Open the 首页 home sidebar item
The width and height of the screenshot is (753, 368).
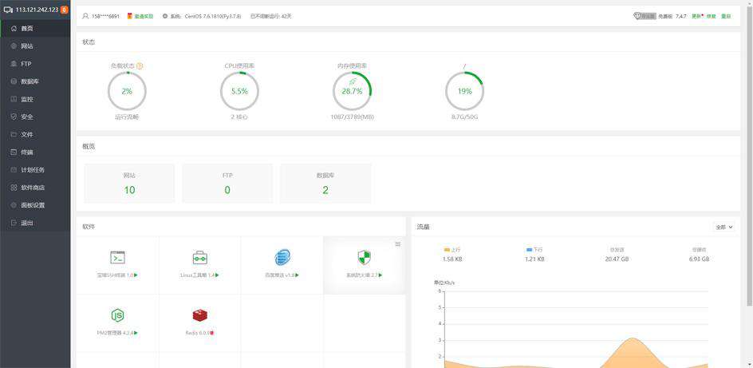point(35,29)
